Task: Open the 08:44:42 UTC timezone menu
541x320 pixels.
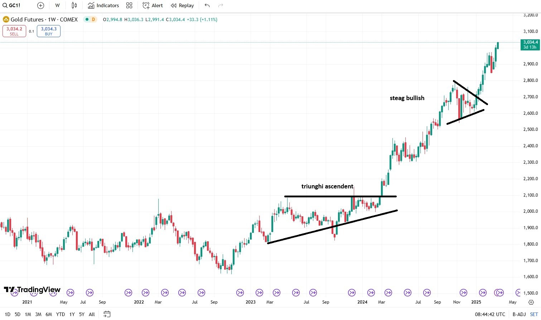Action: click(x=490, y=314)
